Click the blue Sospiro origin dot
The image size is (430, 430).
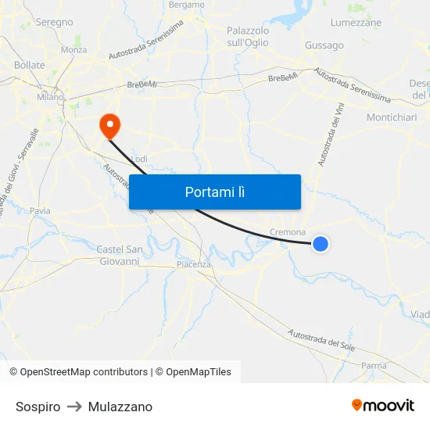(320, 244)
